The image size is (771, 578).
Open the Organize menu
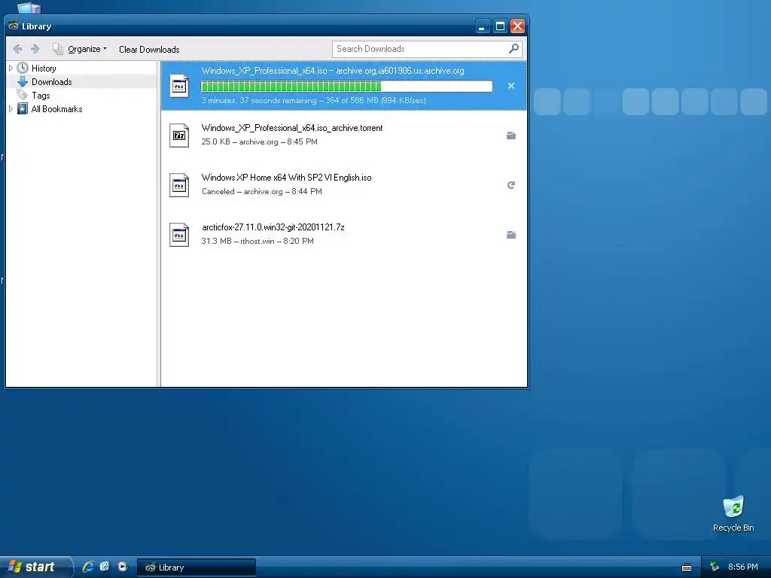click(x=80, y=49)
